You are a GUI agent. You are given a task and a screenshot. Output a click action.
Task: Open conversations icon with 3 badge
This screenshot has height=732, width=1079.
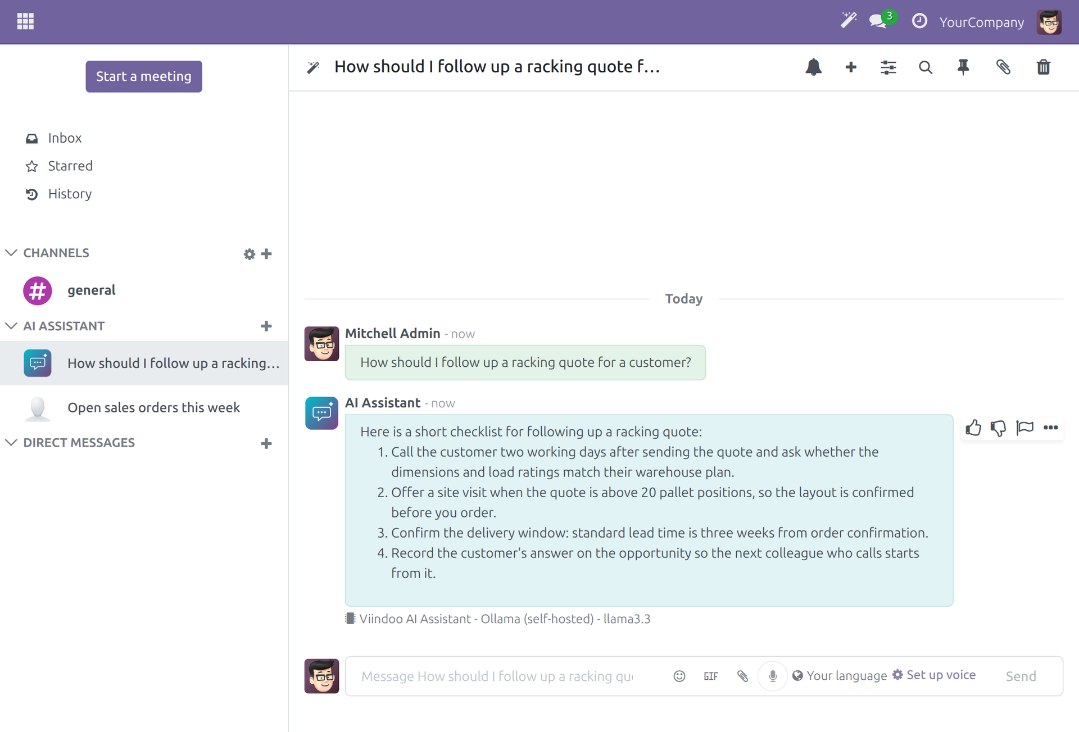pyautogui.click(x=882, y=20)
